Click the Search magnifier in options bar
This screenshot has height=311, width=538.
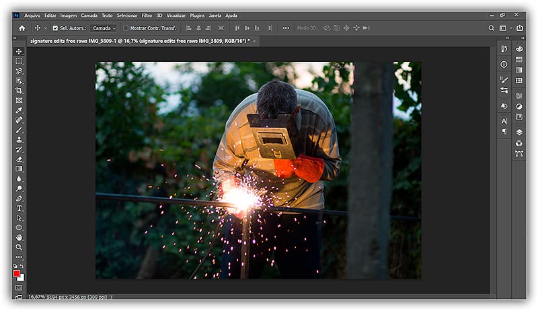coord(492,28)
